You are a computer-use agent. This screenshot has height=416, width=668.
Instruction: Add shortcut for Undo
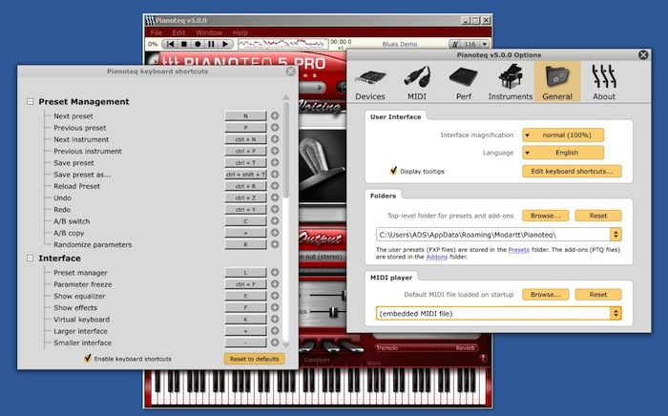tap(275, 198)
